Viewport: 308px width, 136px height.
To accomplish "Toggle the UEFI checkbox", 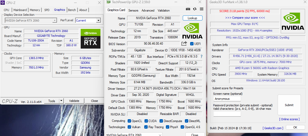I will point(192,44).
